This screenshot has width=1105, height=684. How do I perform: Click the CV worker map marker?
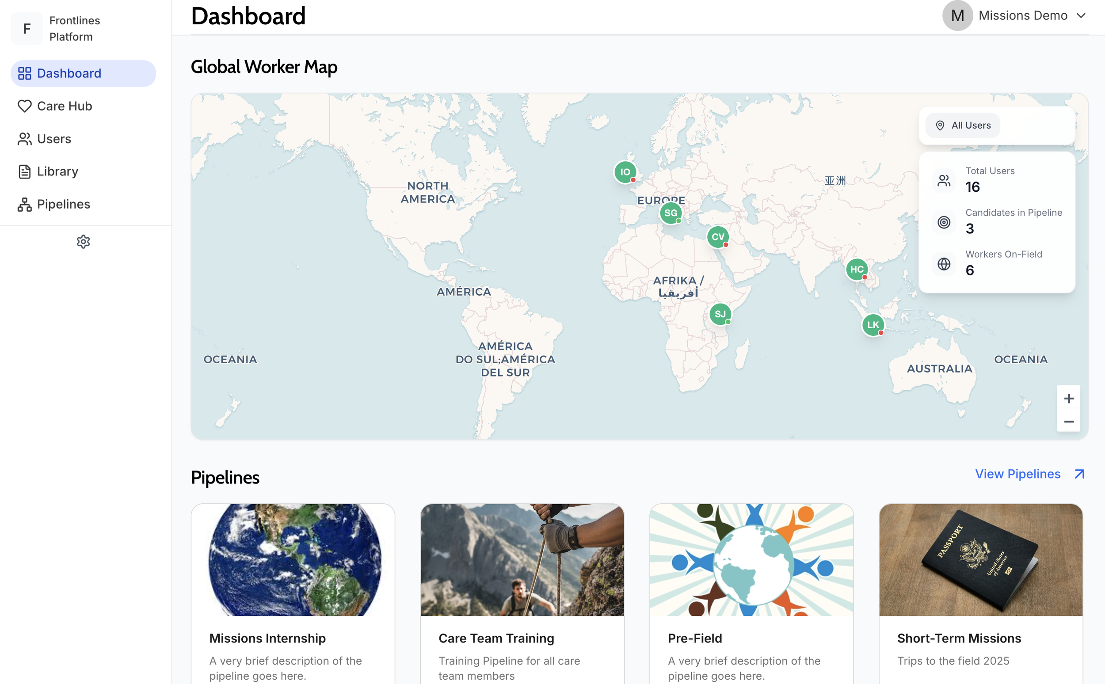[718, 236]
